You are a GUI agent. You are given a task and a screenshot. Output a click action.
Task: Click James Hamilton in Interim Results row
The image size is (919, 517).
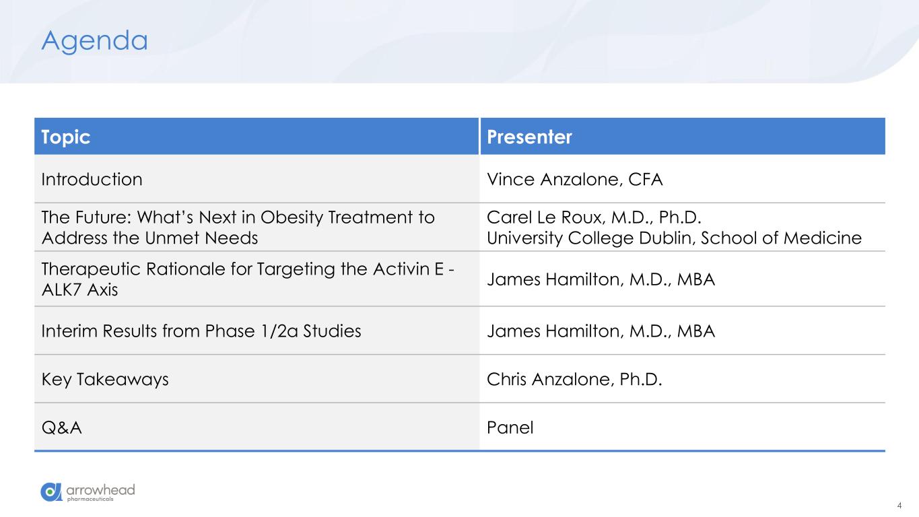click(601, 331)
